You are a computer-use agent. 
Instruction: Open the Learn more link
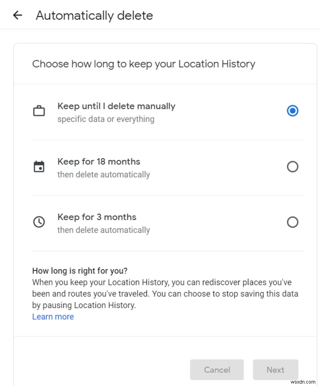click(53, 316)
